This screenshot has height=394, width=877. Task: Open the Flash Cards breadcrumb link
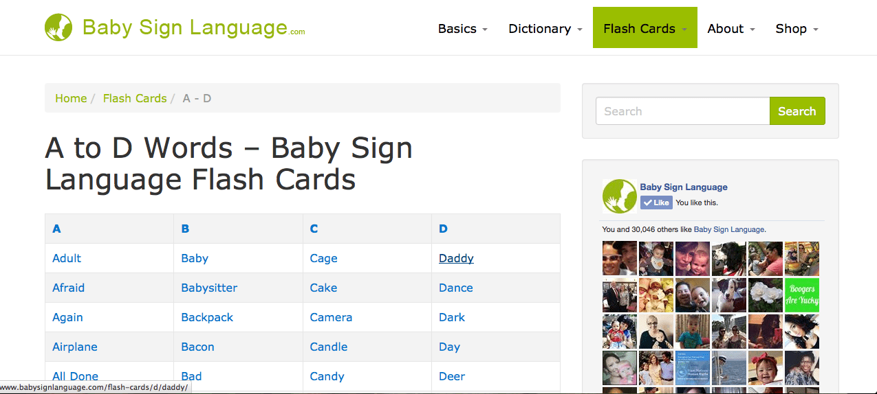135,98
